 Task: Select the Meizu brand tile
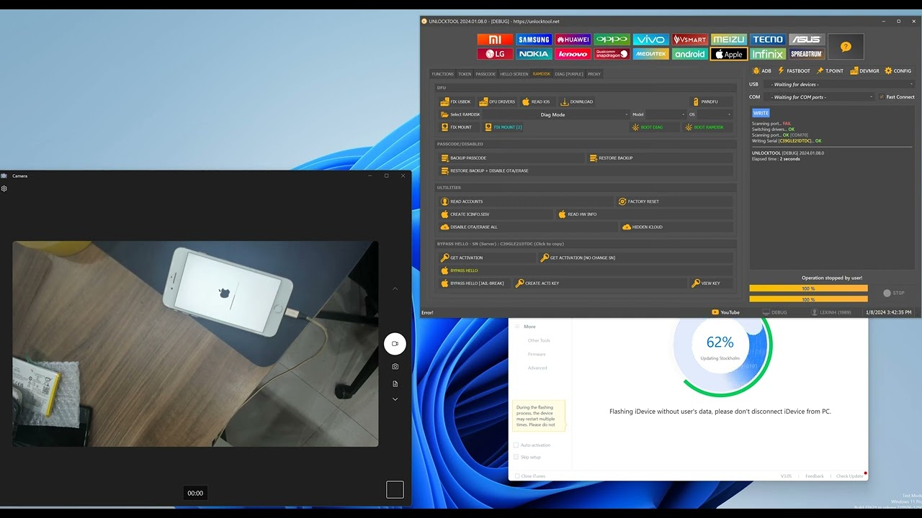[728, 40]
